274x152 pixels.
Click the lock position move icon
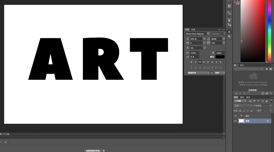[x=248, y=111]
